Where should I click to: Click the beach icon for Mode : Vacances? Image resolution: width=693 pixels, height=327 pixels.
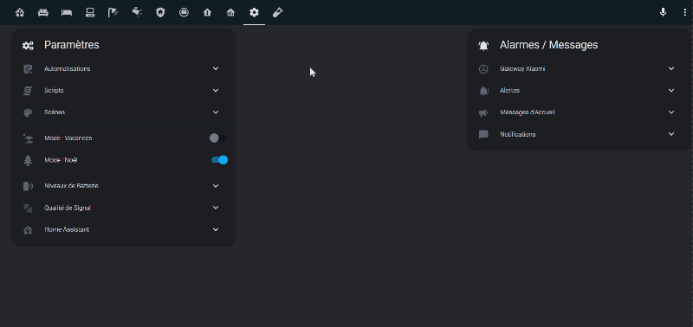coord(28,138)
